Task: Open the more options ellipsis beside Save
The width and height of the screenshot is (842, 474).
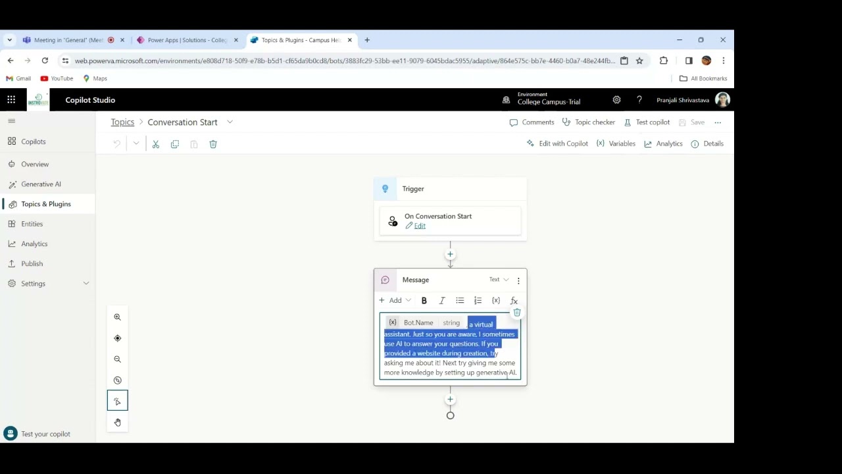Action: (718, 122)
